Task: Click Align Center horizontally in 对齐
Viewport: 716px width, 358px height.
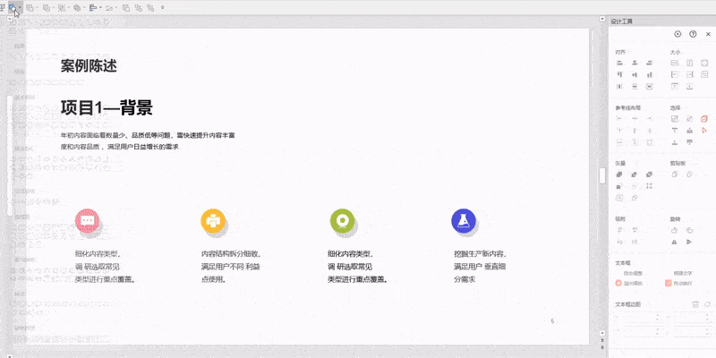Action: [635, 63]
